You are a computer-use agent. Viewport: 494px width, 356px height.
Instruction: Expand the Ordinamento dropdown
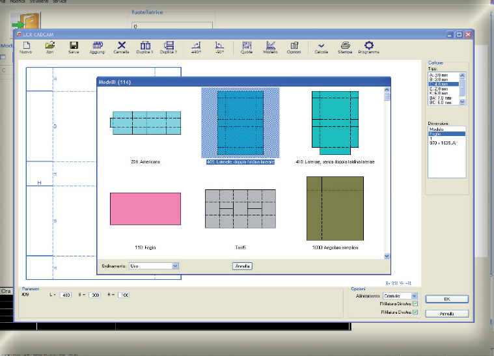pos(175,266)
